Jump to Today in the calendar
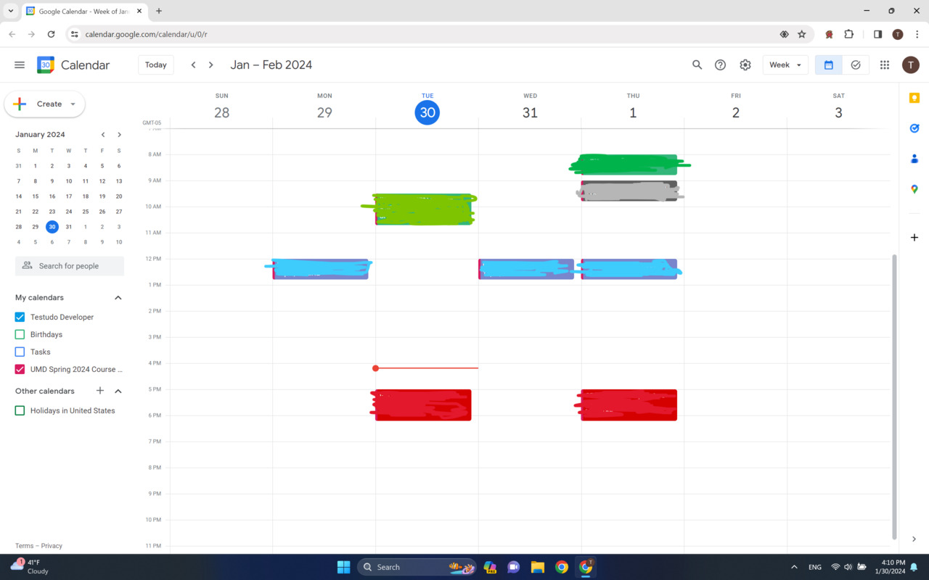929x580 pixels. [155, 65]
